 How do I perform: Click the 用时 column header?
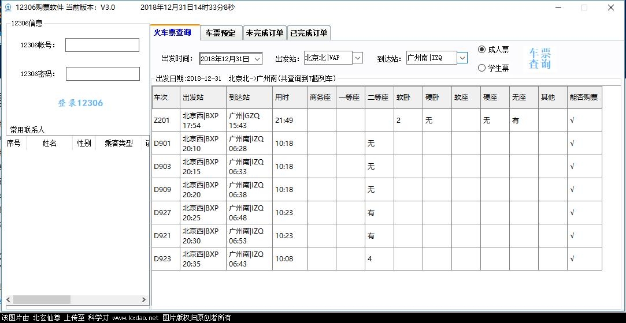[x=290, y=97]
